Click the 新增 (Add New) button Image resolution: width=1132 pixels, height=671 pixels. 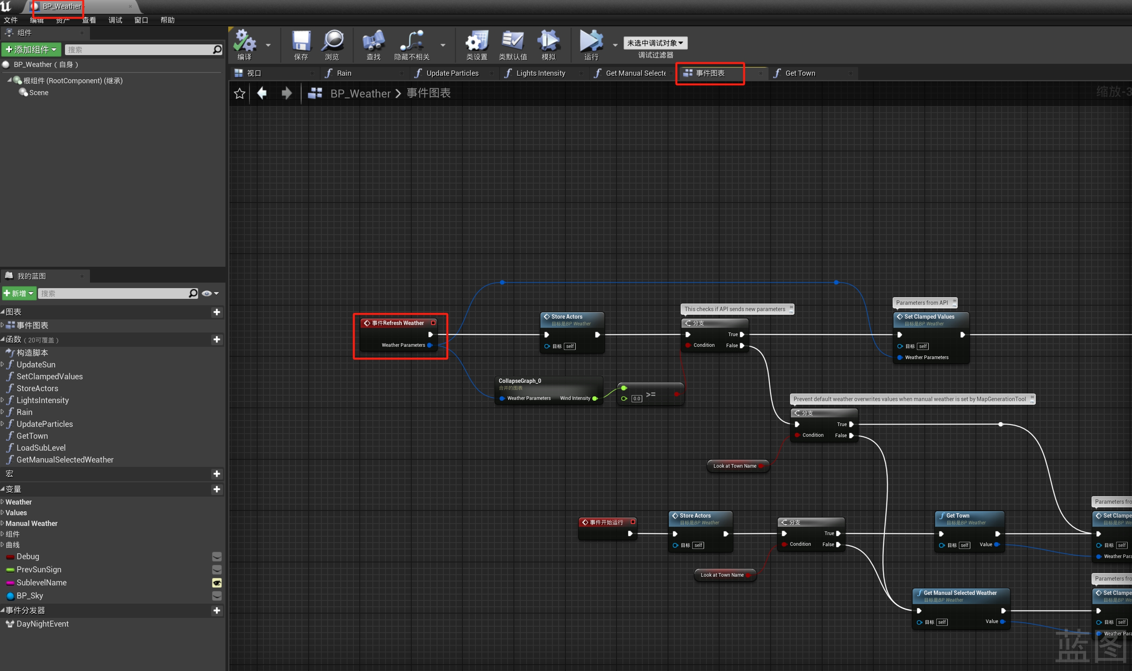click(x=19, y=293)
